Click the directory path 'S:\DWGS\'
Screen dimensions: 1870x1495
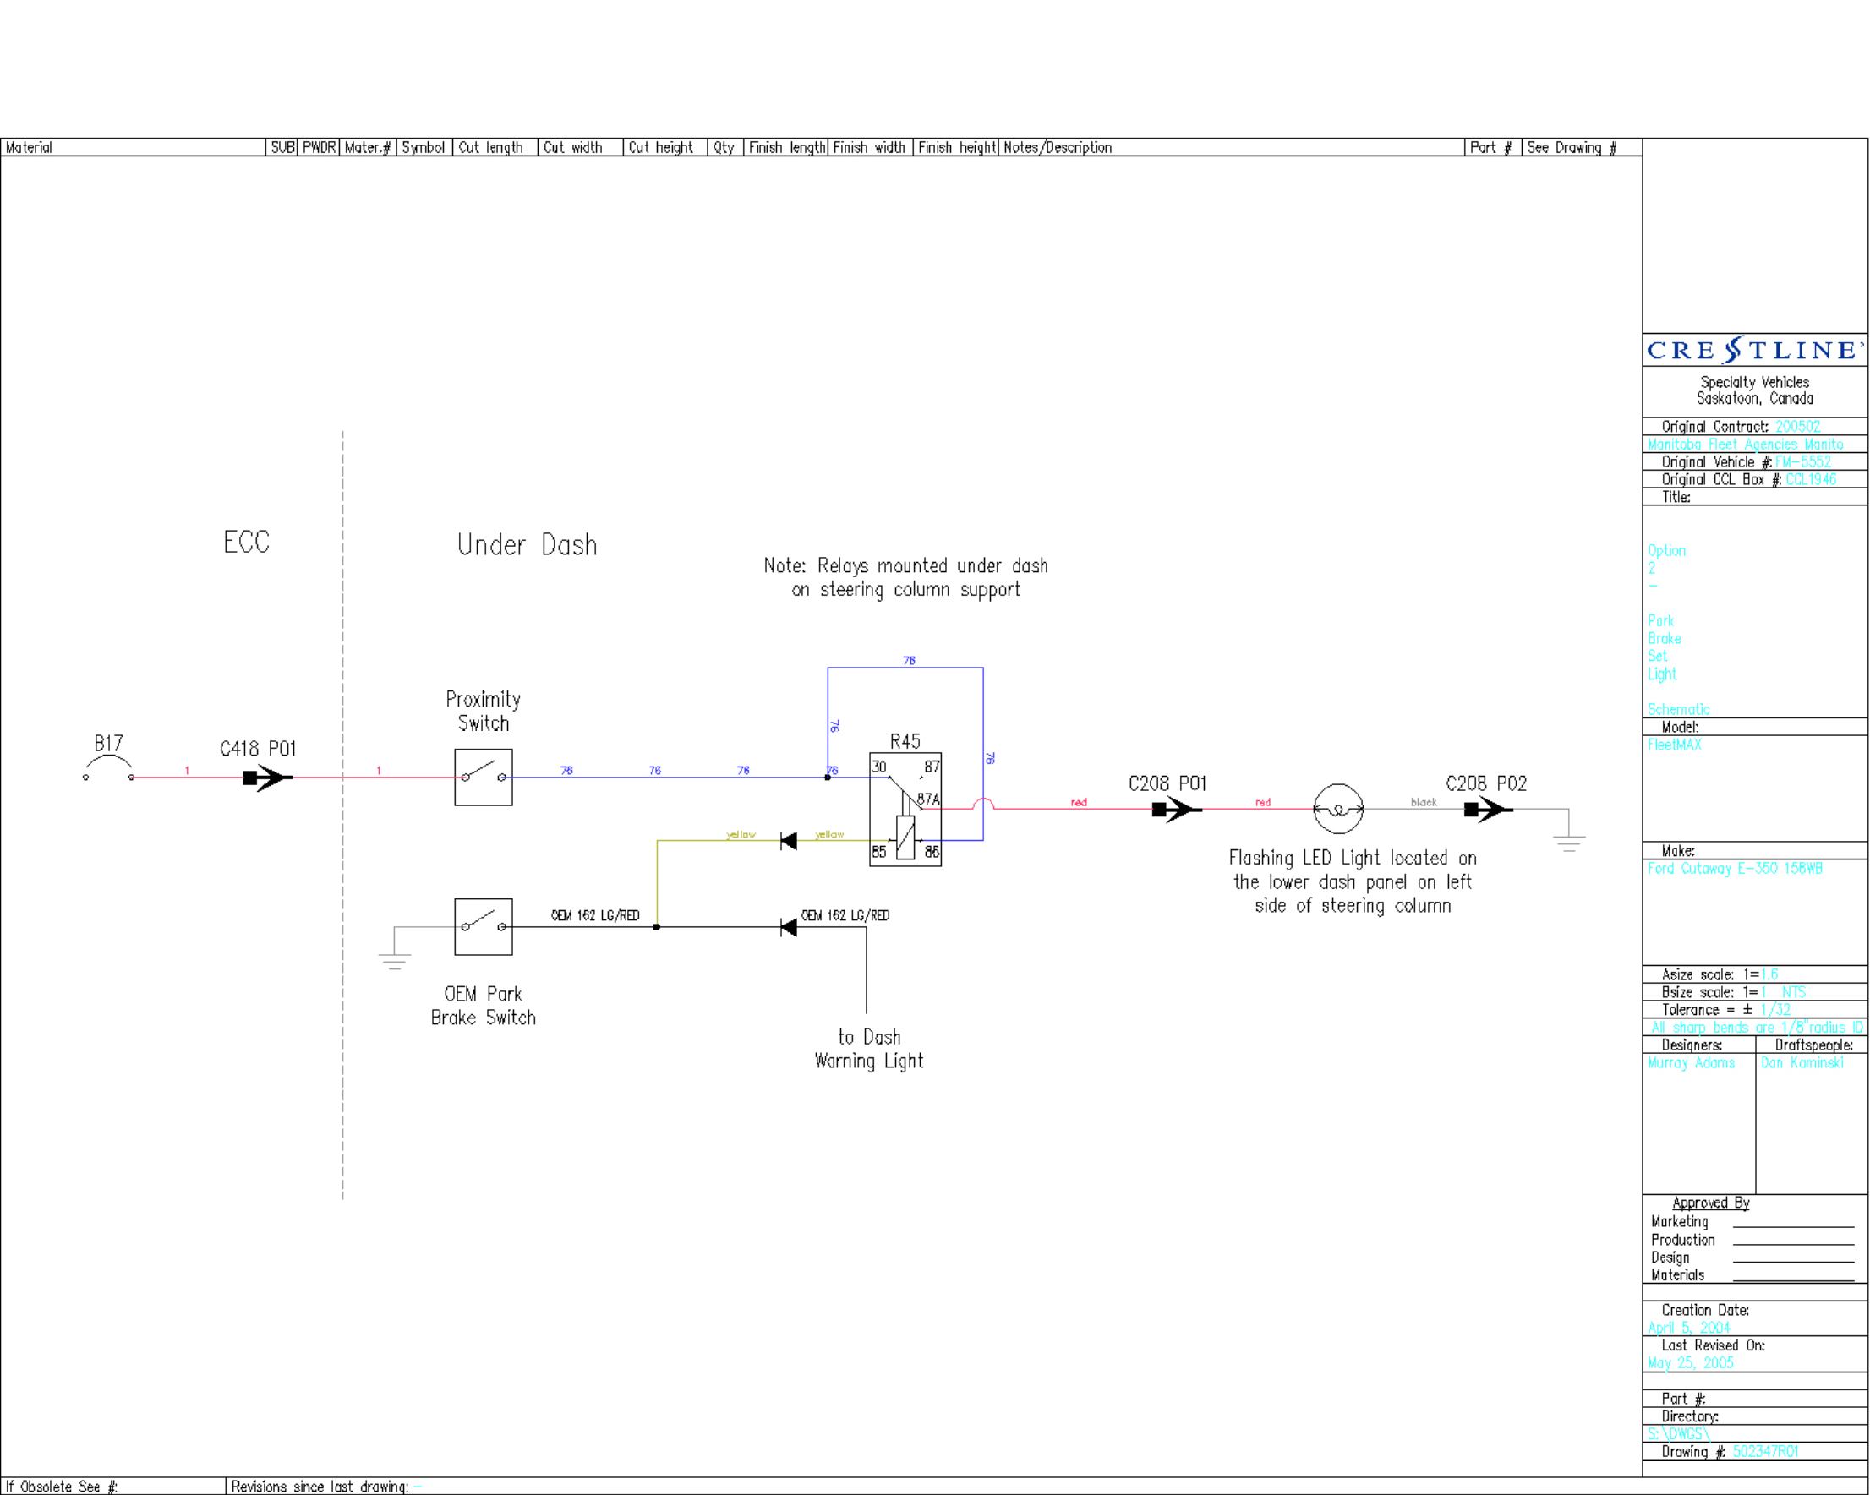pos(1678,1434)
